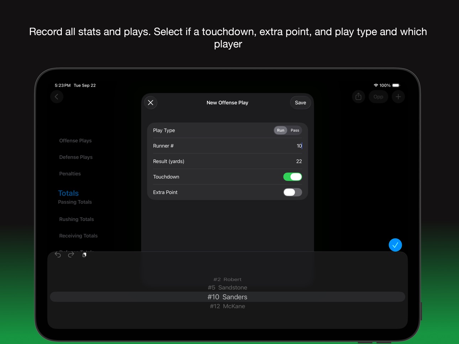
Task: Edit the Runner # field
Action: click(x=227, y=146)
